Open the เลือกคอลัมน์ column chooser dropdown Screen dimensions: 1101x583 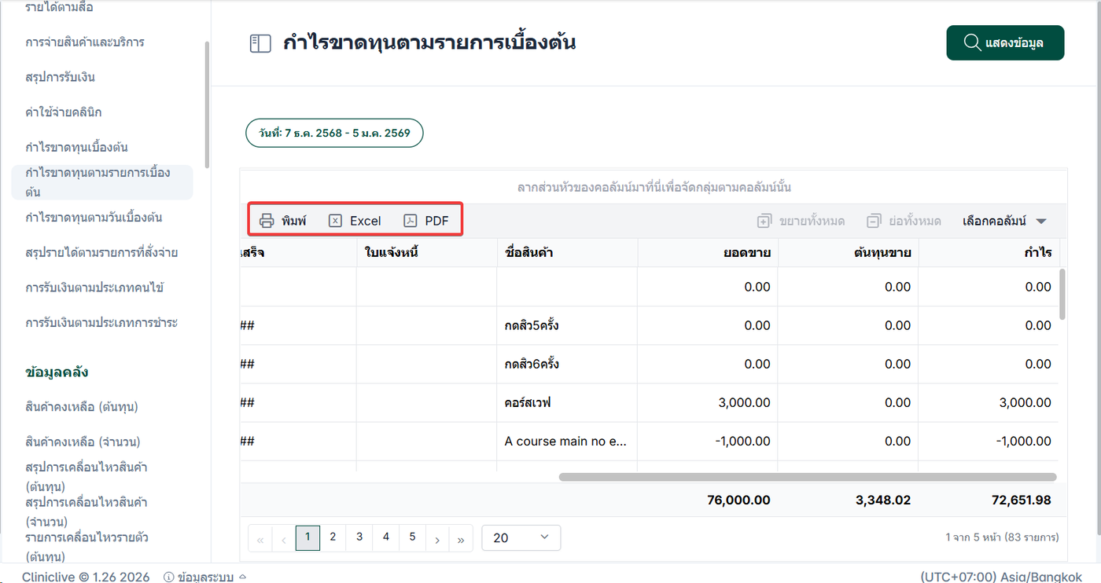coord(1004,222)
